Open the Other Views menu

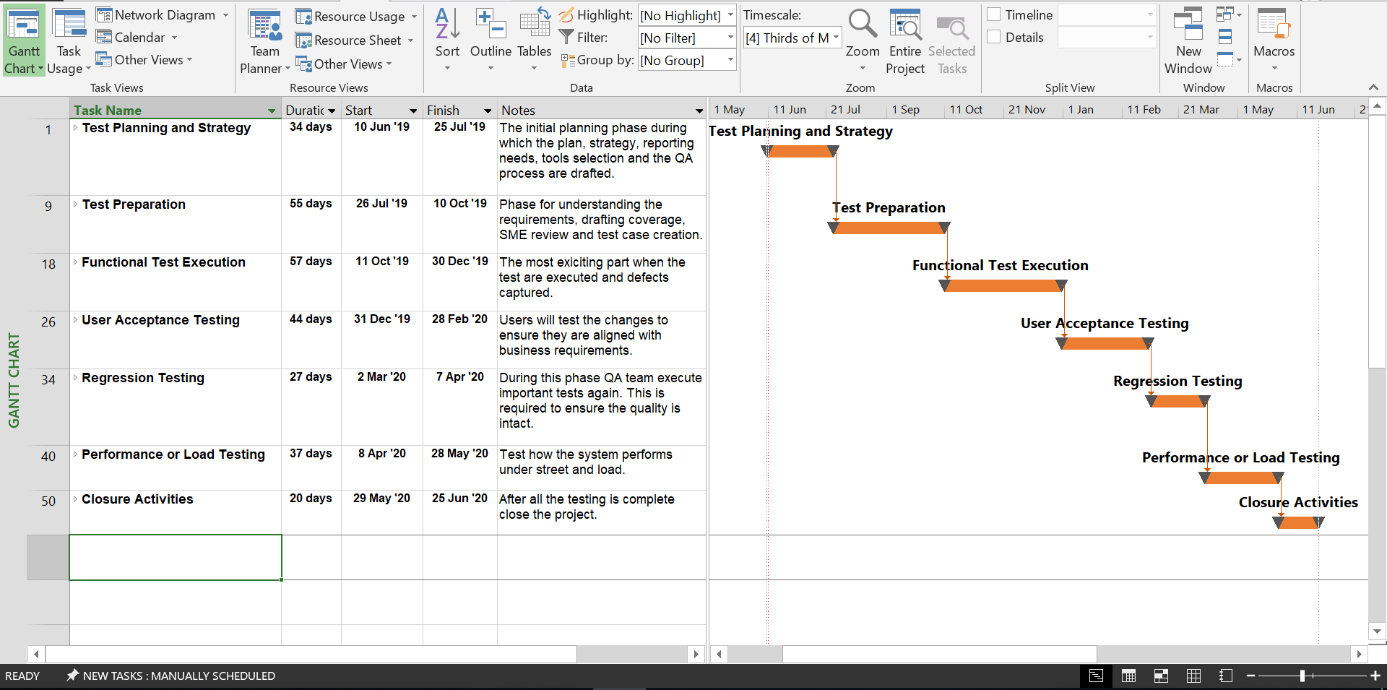144,60
